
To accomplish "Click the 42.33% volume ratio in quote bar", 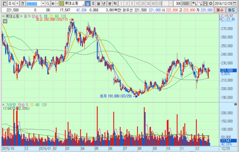I will (x=81, y=10).
